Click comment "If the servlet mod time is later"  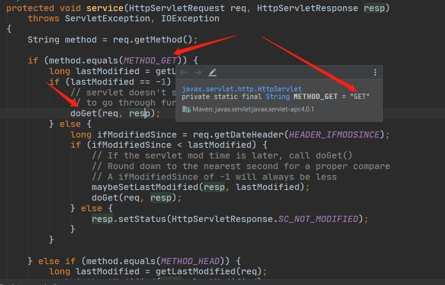click(x=222, y=155)
